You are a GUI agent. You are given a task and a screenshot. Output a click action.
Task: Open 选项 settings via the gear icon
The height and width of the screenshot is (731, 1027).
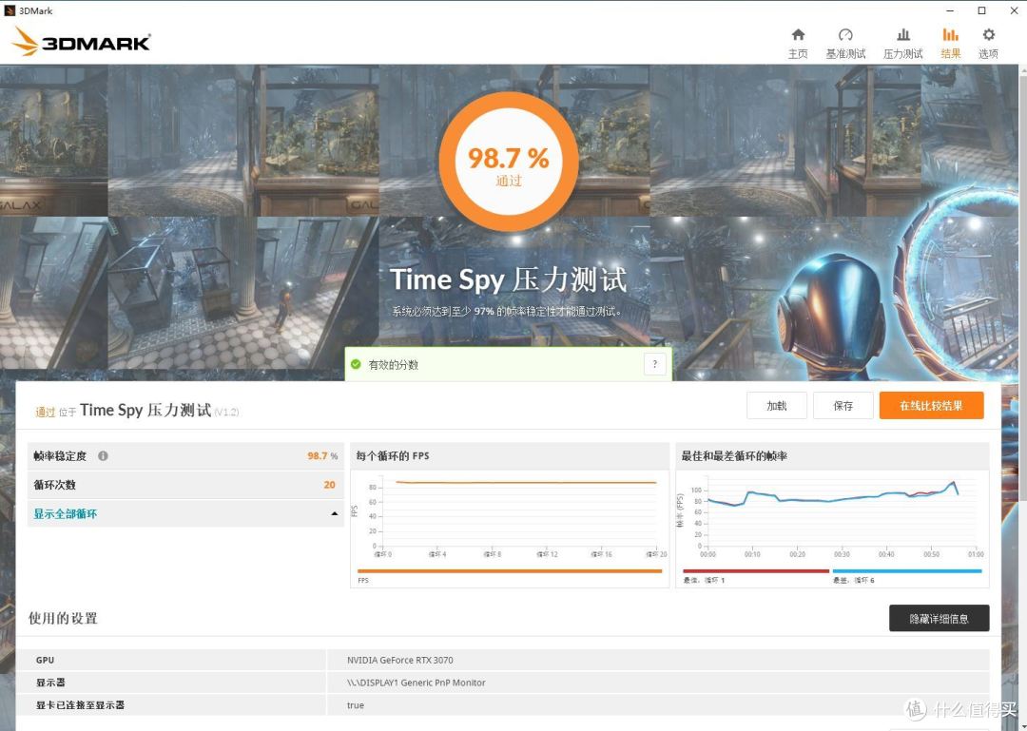pyautogui.click(x=988, y=40)
